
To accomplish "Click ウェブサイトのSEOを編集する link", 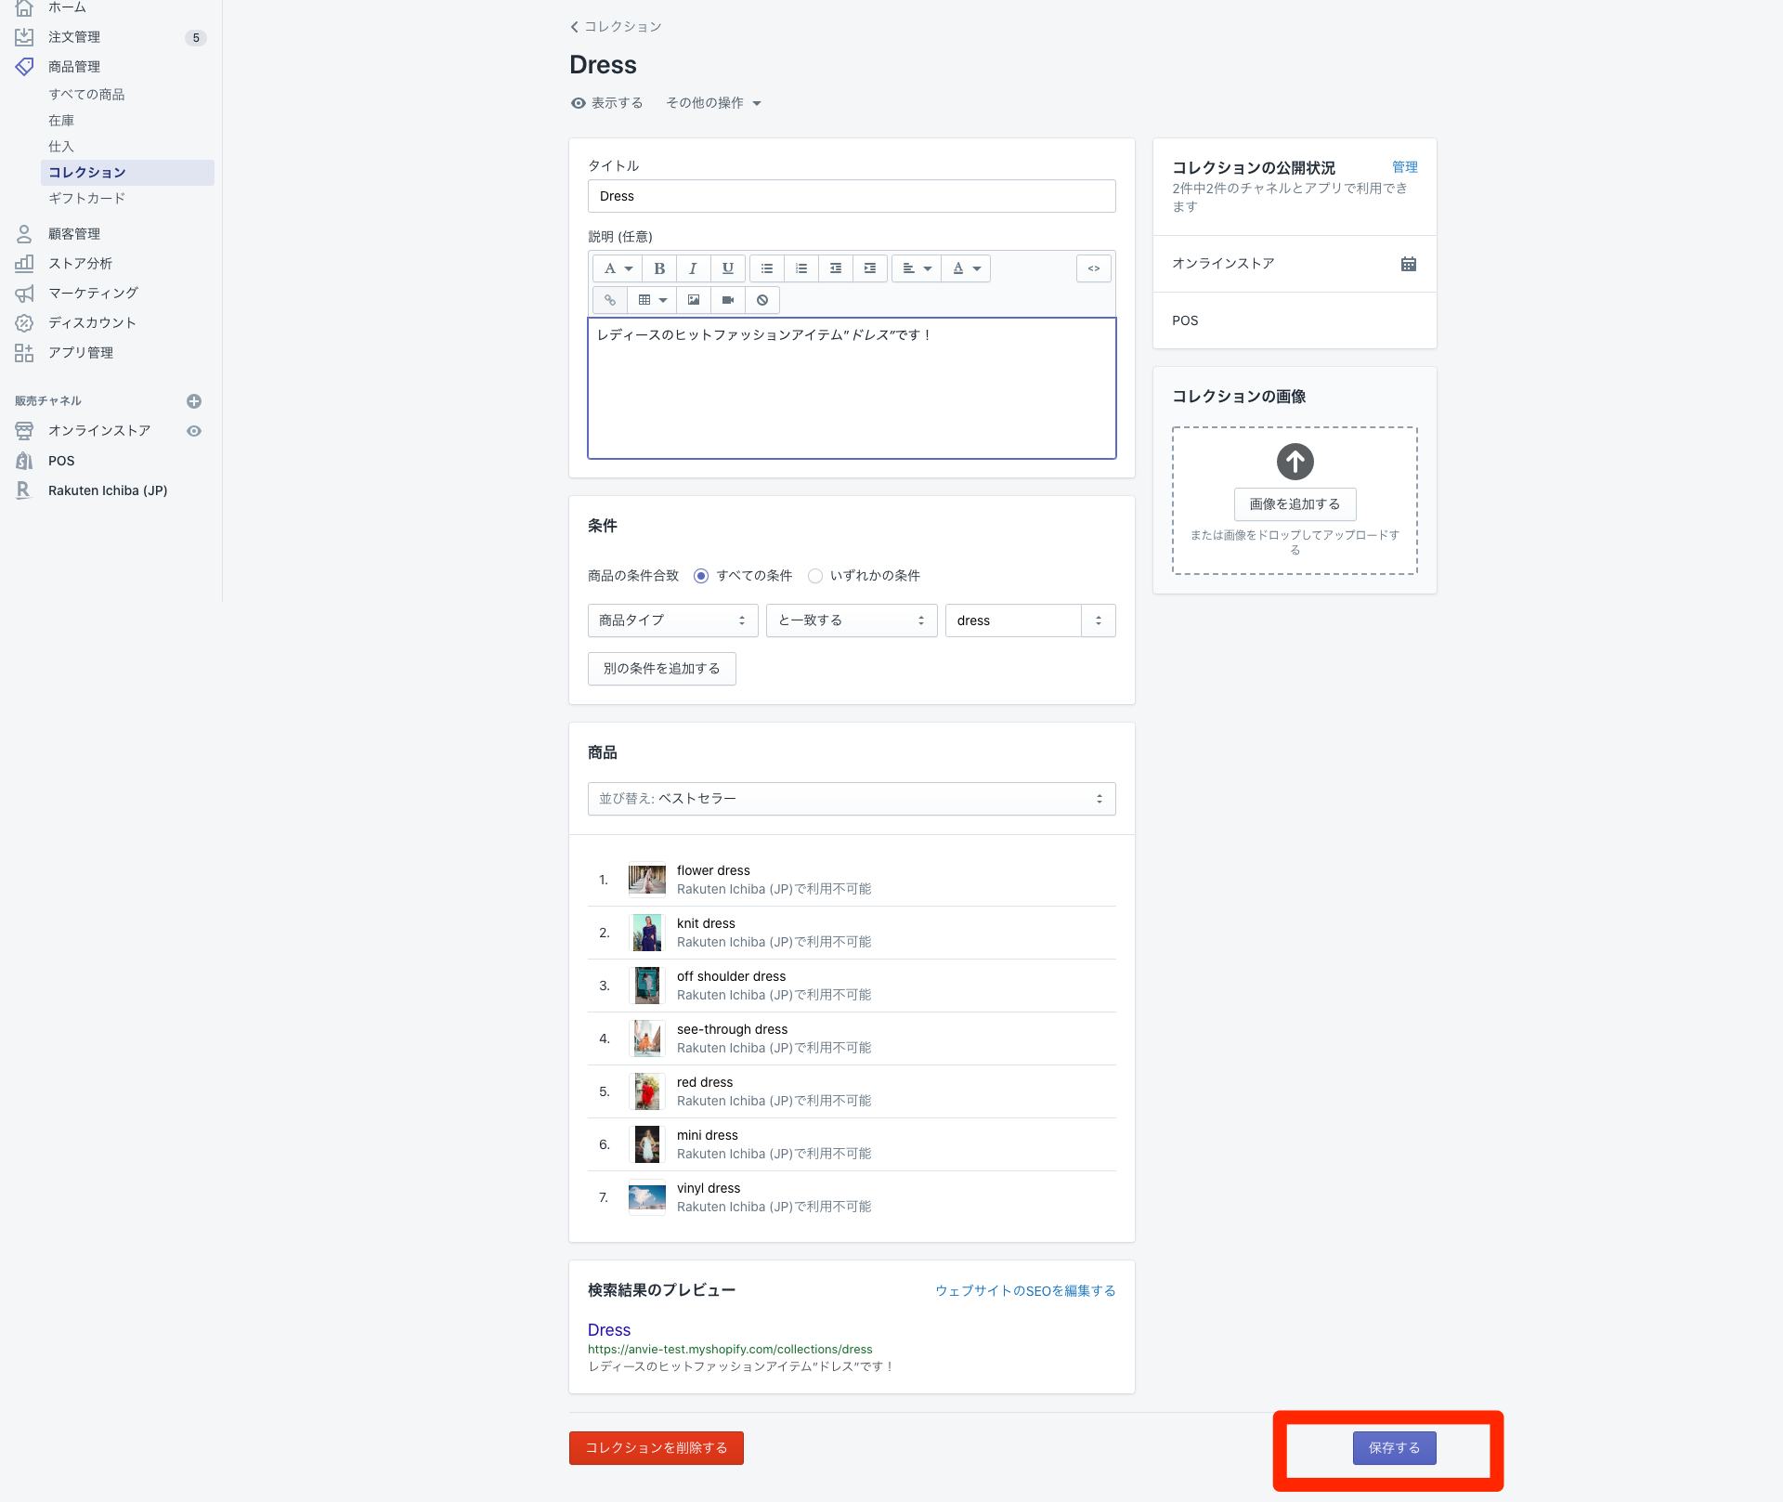I will point(1025,1291).
